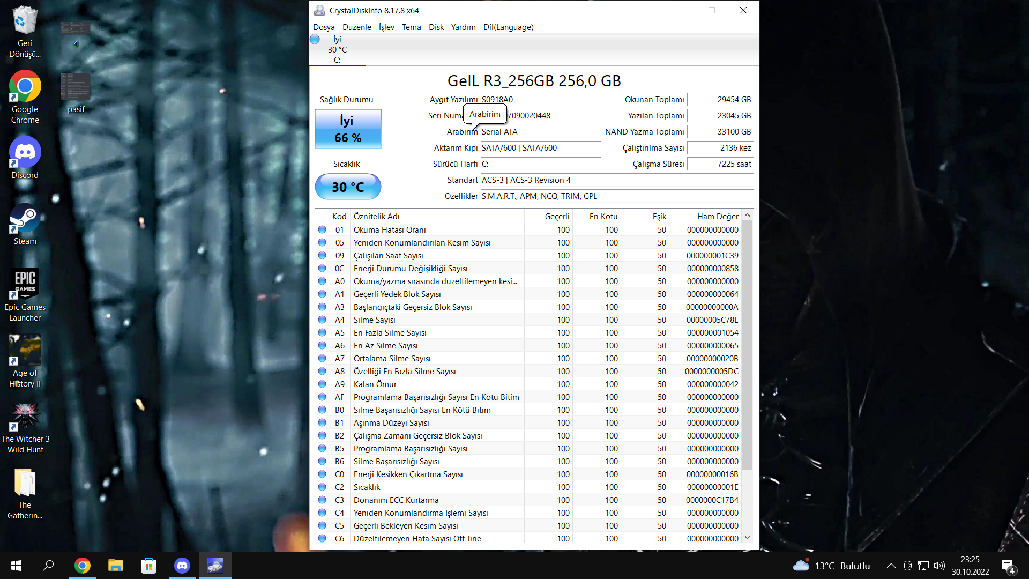Image resolution: width=1029 pixels, height=579 pixels.
Task: Click the attribute list scroll-down arrow
Action: click(x=748, y=538)
